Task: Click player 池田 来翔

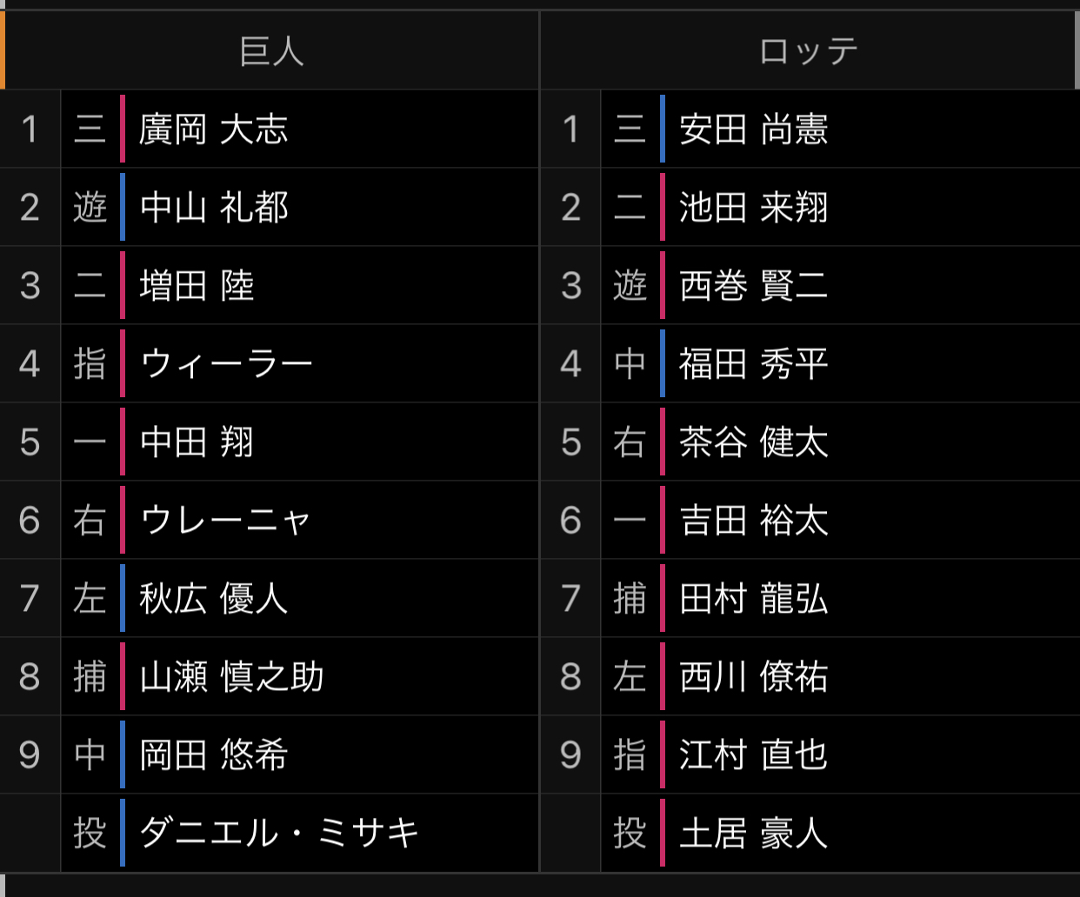Action: click(753, 208)
